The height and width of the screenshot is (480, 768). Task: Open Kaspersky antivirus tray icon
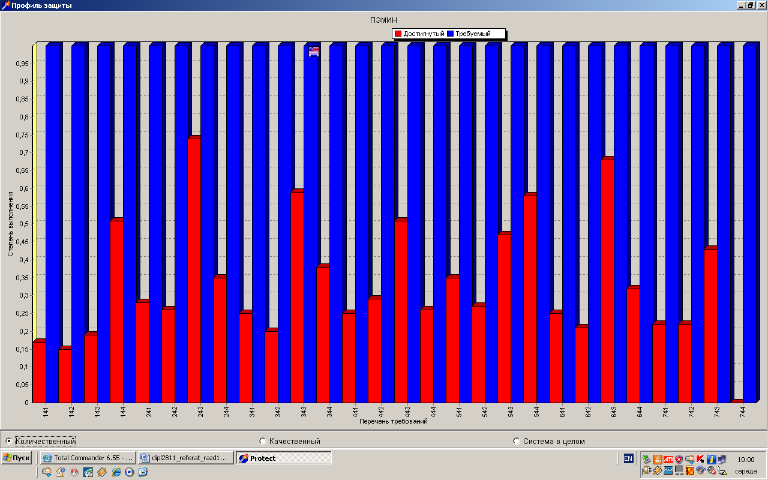point(700,460)
